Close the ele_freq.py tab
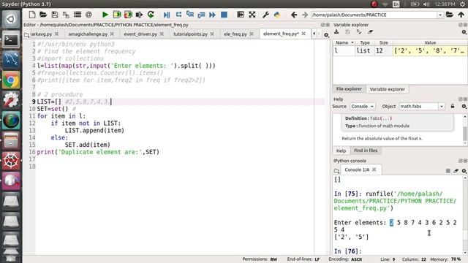 (252, 34)
